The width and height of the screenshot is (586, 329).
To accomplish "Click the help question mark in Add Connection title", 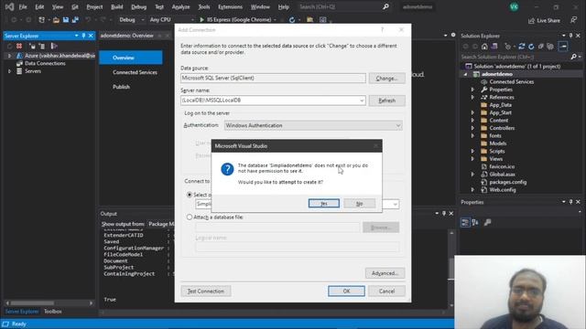I will tap(382, 30).
